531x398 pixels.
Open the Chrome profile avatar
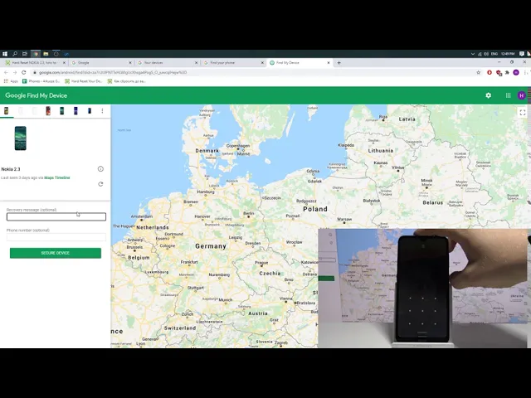516,72
